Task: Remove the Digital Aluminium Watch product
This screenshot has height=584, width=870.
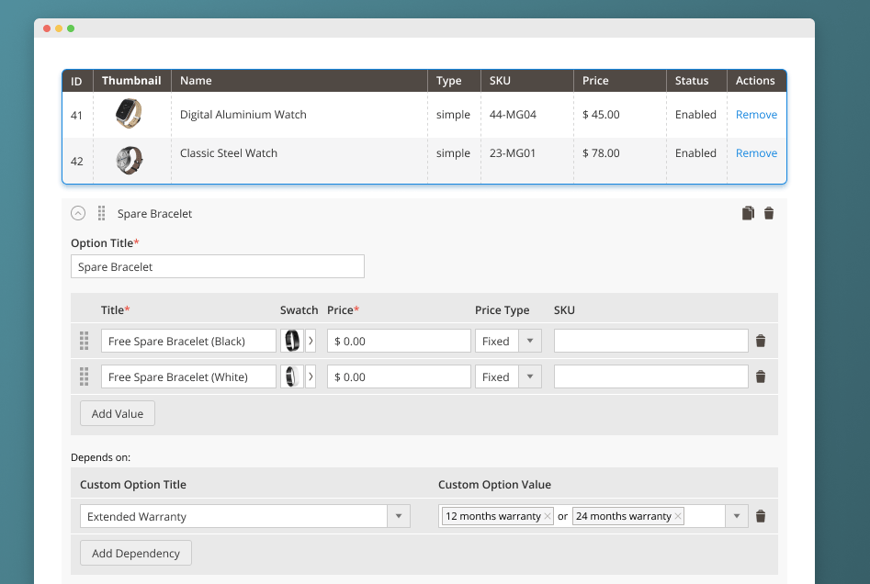Action: pyautogui.click(x=756, y=115)
